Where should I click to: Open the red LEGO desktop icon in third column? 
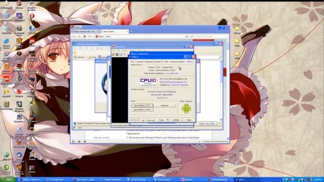(x=31, y=41)
